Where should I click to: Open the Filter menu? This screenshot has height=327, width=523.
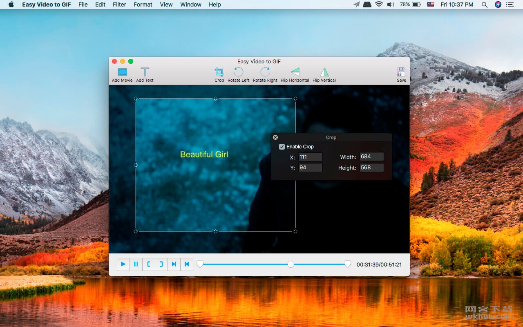(119, 4)
